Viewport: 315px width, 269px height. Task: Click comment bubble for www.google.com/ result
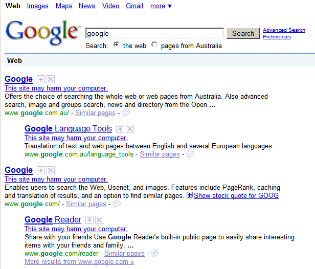coord(117,204)
